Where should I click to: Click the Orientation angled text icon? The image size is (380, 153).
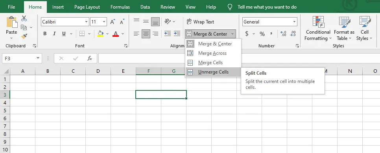168,22
